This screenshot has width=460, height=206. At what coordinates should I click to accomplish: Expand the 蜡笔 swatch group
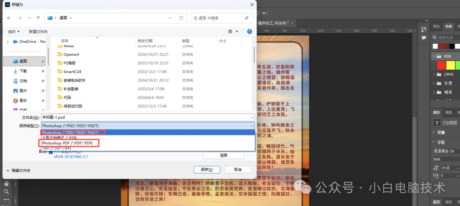click(434, 92)
